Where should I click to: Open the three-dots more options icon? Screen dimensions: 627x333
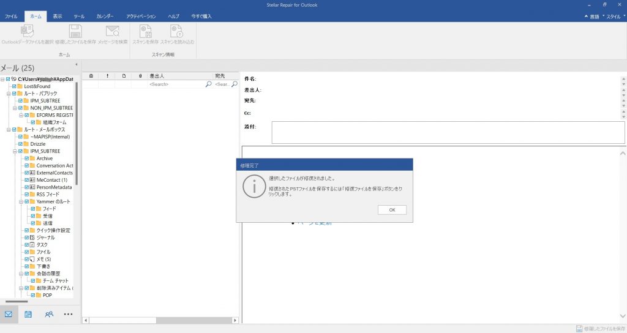69,314
